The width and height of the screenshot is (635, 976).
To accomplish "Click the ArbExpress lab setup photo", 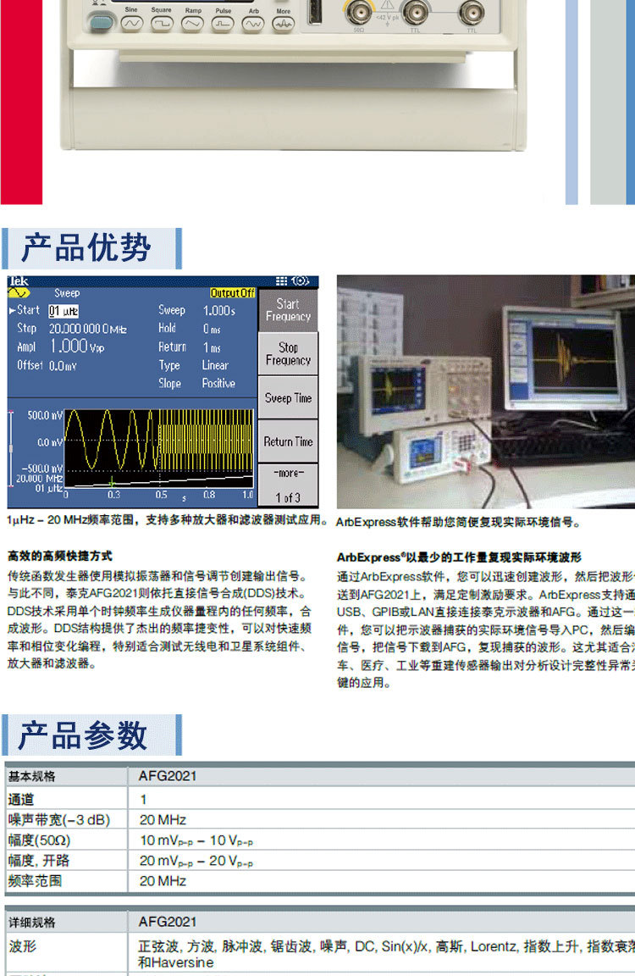I will point(486,392).
